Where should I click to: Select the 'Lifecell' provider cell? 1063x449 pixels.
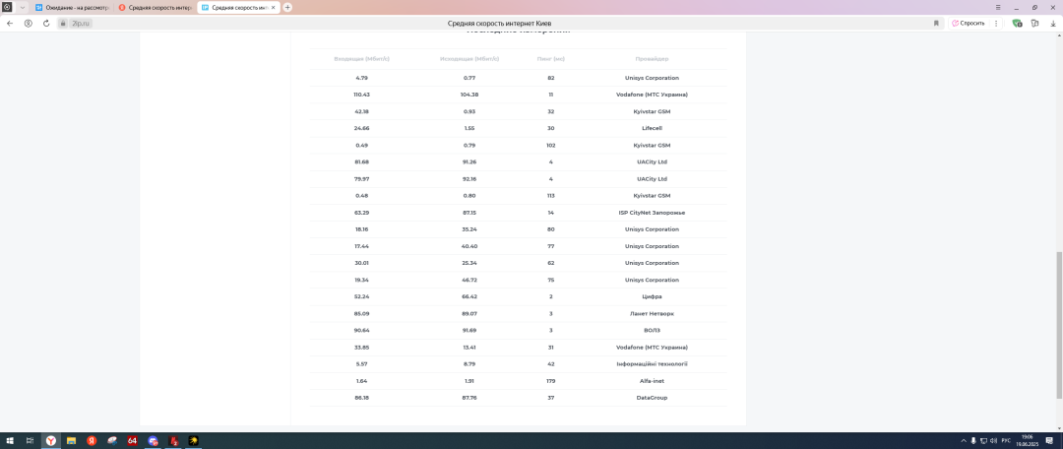tap(652, 128)
